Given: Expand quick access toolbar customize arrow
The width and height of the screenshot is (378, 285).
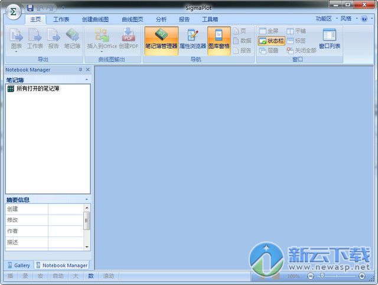Looking at the screenshot, I should (x=63, y=8).
